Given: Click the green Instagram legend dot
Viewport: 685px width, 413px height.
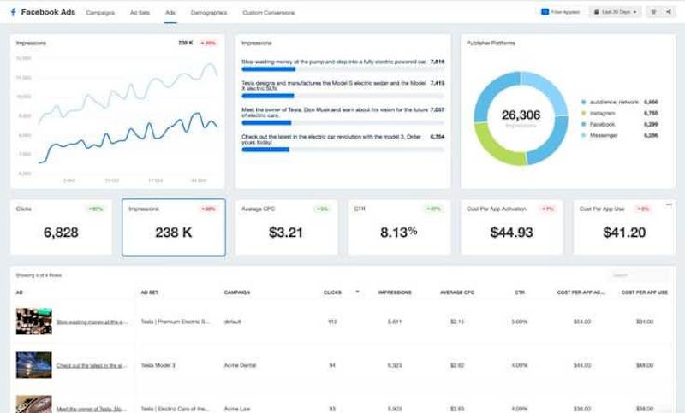Looking at the screenshot, I should coord(583,114).
